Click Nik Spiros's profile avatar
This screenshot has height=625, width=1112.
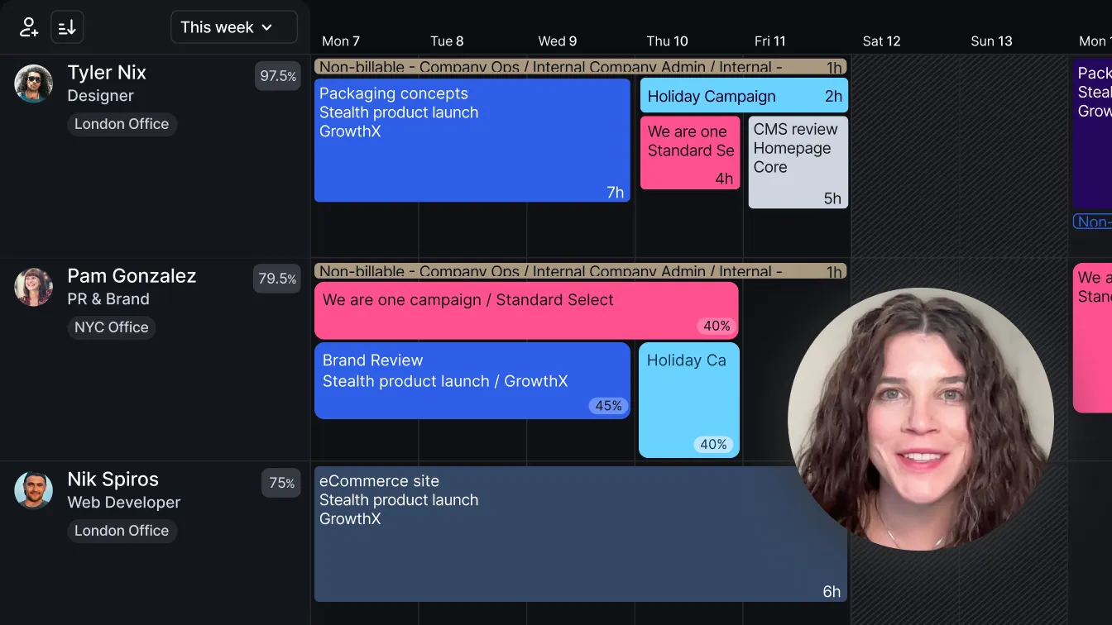click(33, 490)
